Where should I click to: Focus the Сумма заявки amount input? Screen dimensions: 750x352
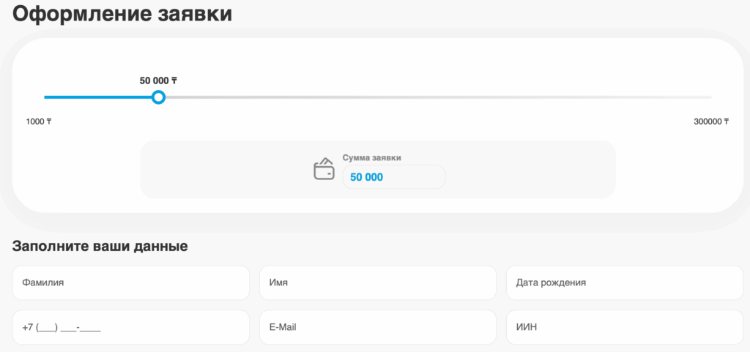pos(393,177)
